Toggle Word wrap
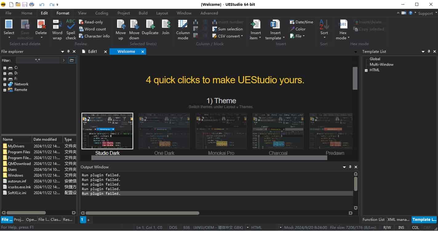The width and height of the screenshot is (438, 231). point(57,29)
